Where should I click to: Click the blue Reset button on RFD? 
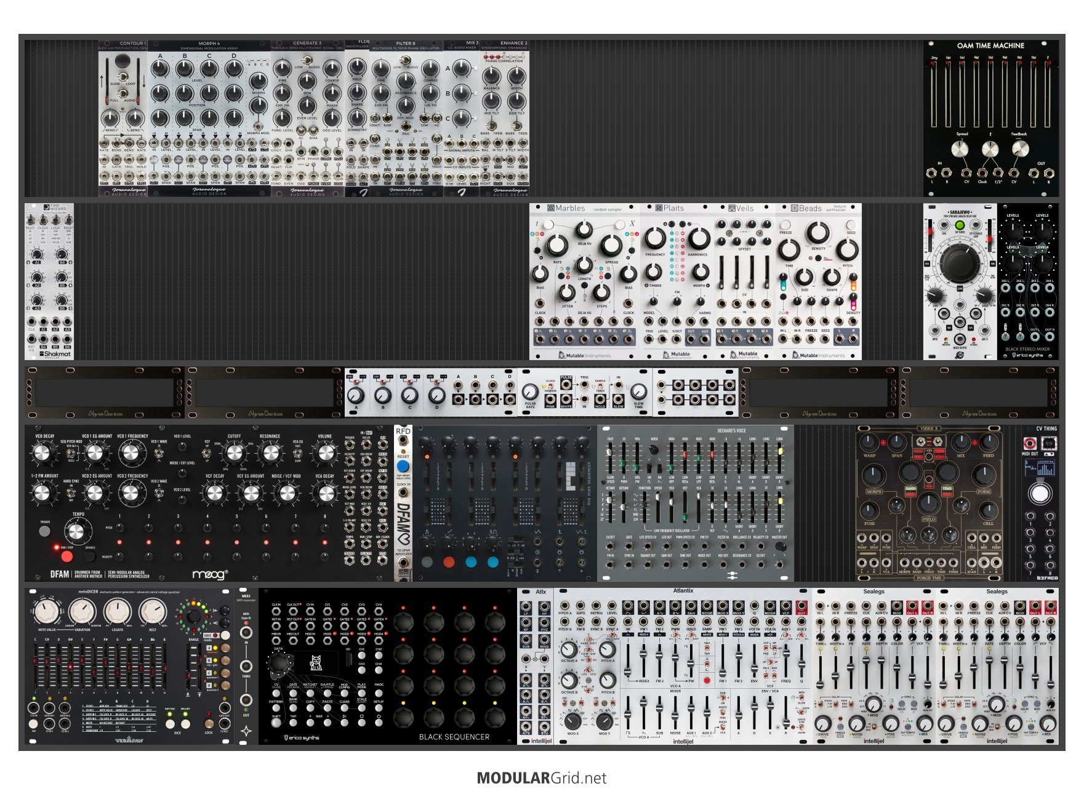[x=403, y=467]
